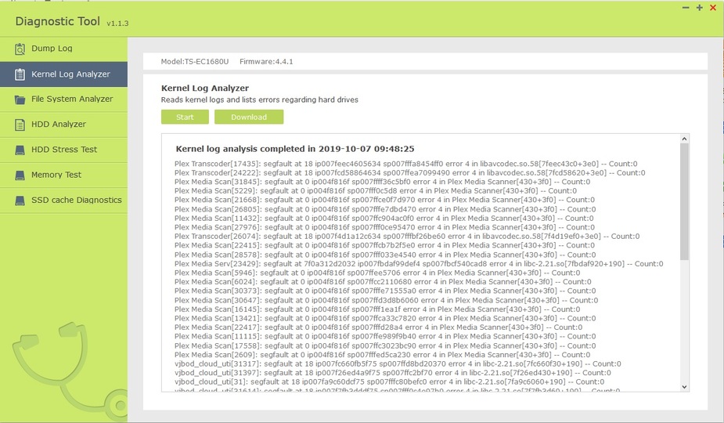This screenshot has width=724, height=423.
Task: Click the Plex Media Scan[26805] log line
Action: pyautogui.click(x=385, y=209)
